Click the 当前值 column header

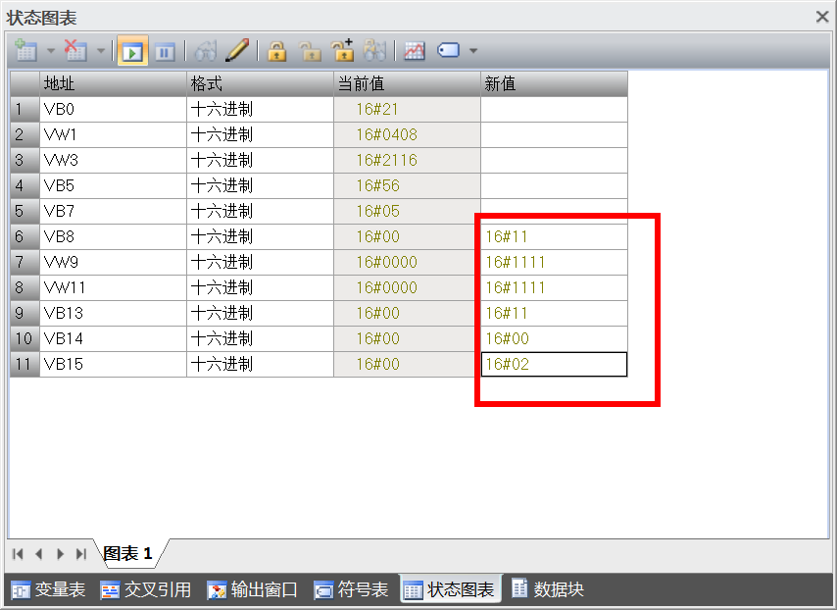(x=407, y=84)
